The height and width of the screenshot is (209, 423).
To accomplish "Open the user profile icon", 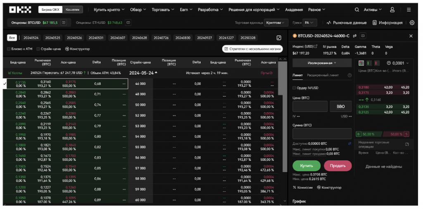I will click(x=392, y=10).
